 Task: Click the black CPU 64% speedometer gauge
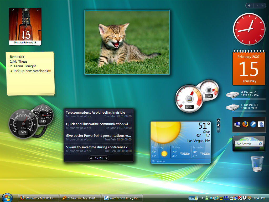23,124
